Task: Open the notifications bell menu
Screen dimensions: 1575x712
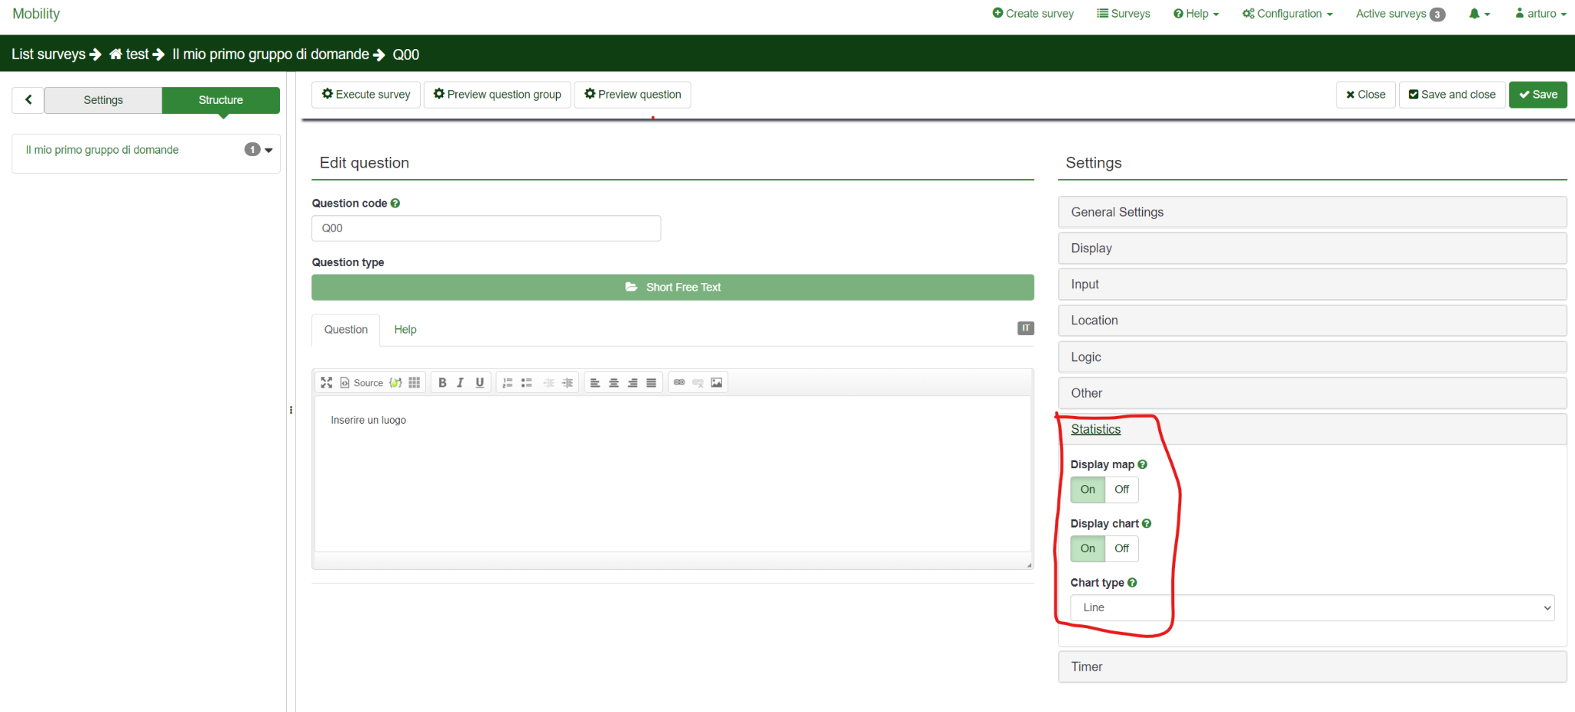Action: 1479,14
